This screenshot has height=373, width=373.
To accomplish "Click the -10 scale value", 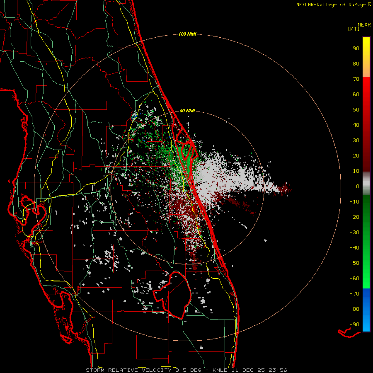I will coord(354,202).
